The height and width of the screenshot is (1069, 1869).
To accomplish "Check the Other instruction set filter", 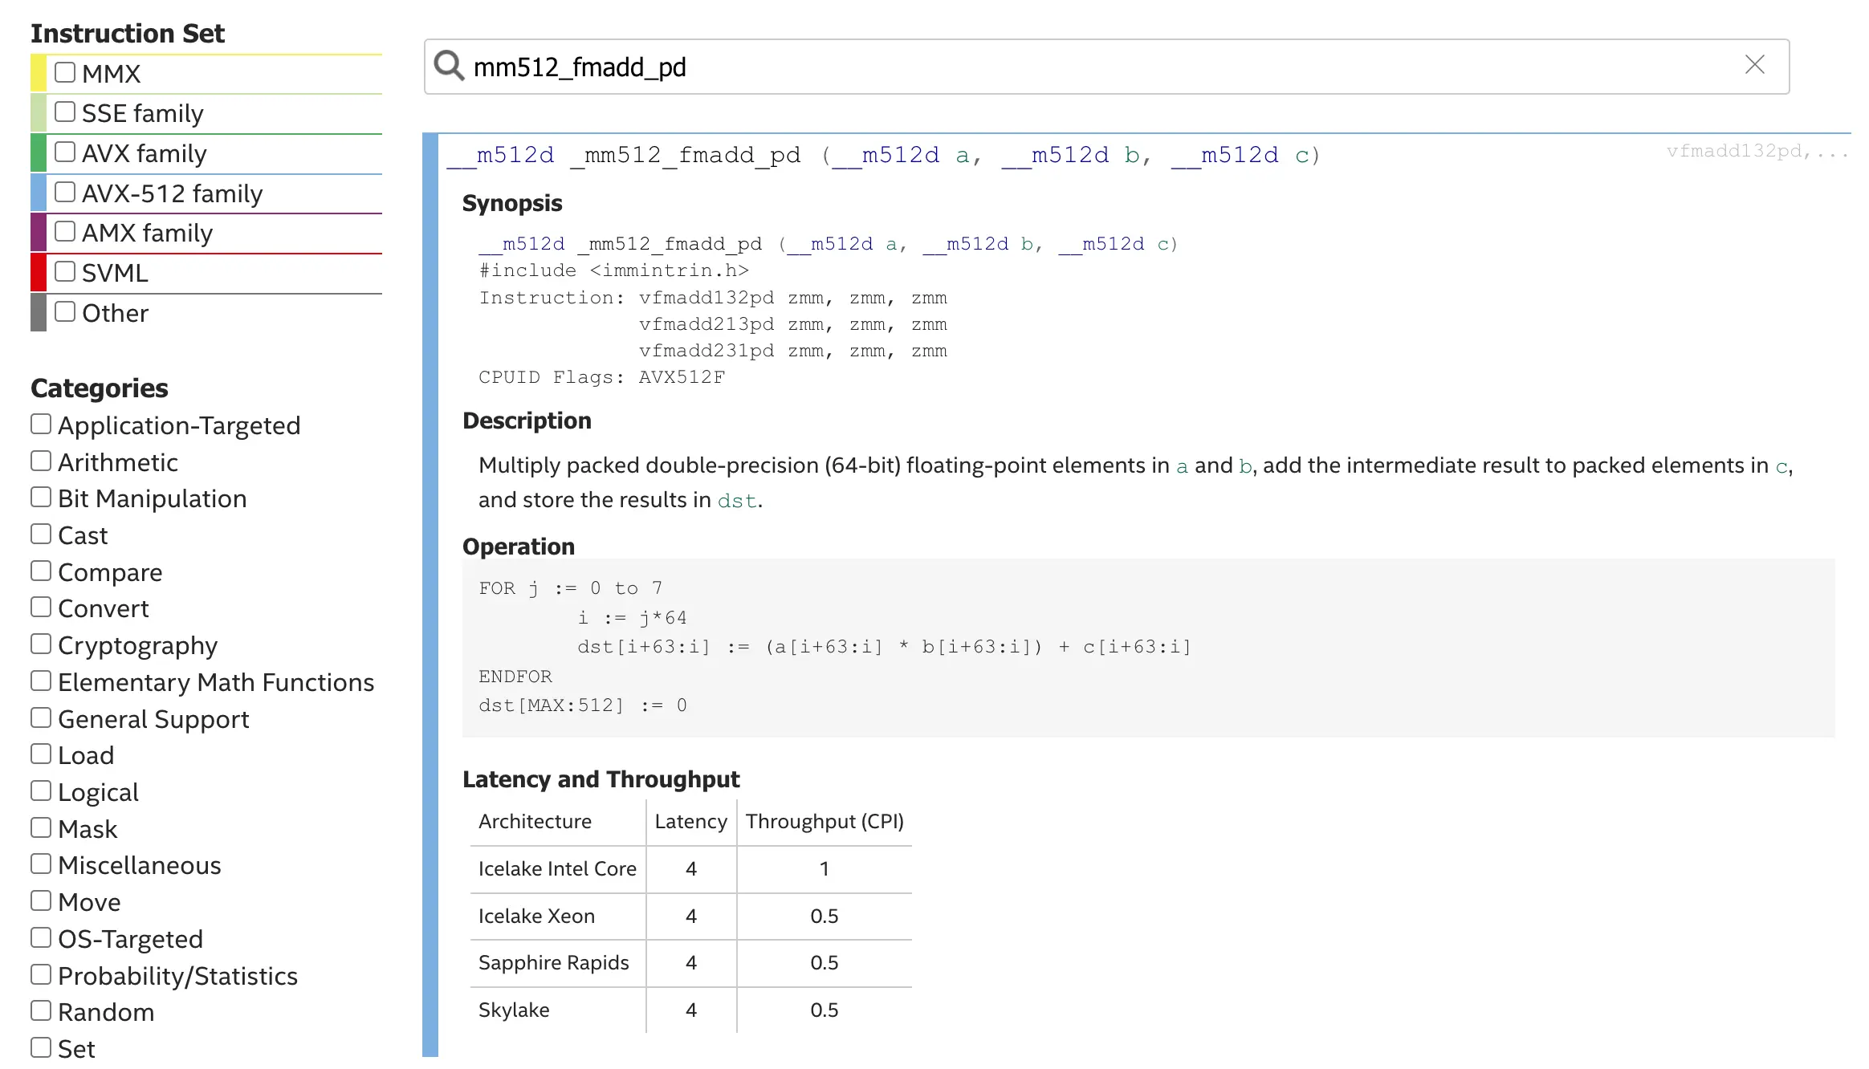I will (x=65, y=311).
